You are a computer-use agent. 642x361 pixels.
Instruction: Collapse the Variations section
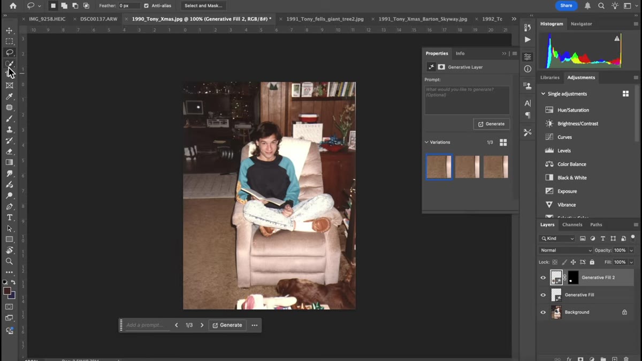pos(426,142)
